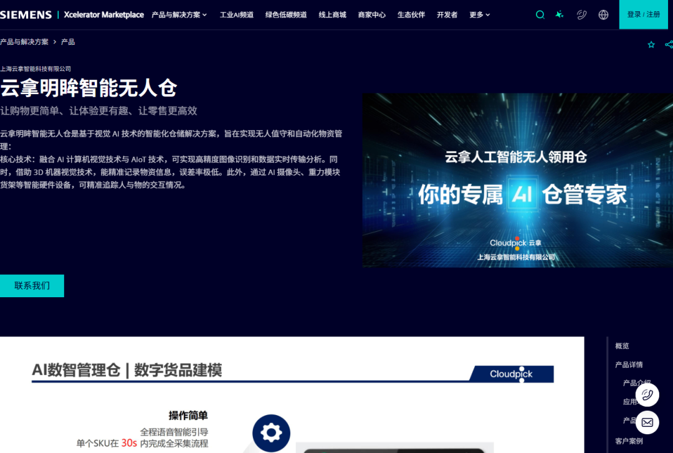Click the share icon below login button
673x453 pixels.
point(669,44)
